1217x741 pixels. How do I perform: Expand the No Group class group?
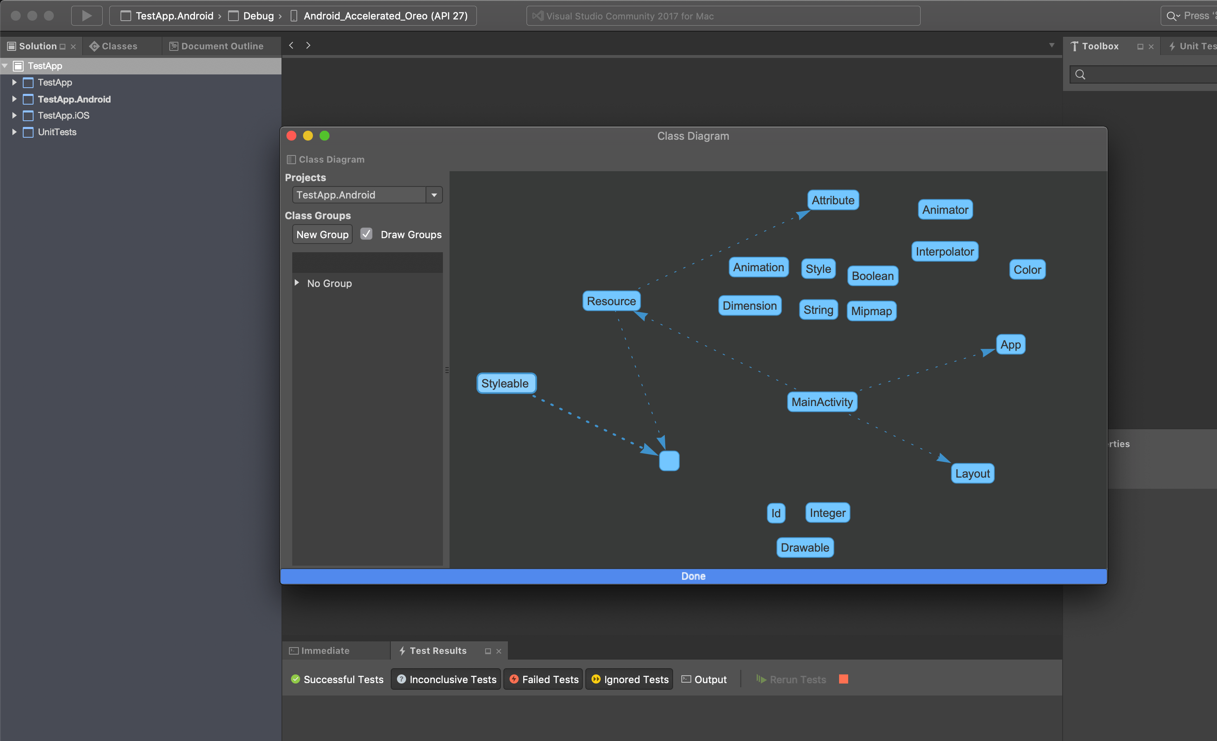(297, 283)
